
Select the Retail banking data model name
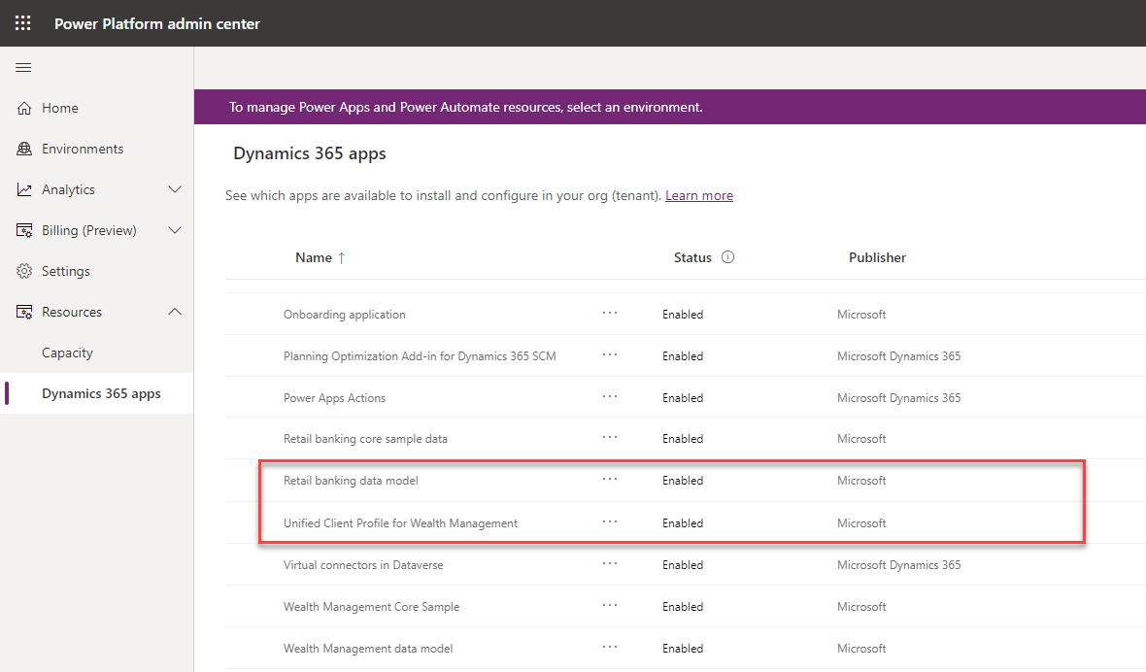(351, 481)
